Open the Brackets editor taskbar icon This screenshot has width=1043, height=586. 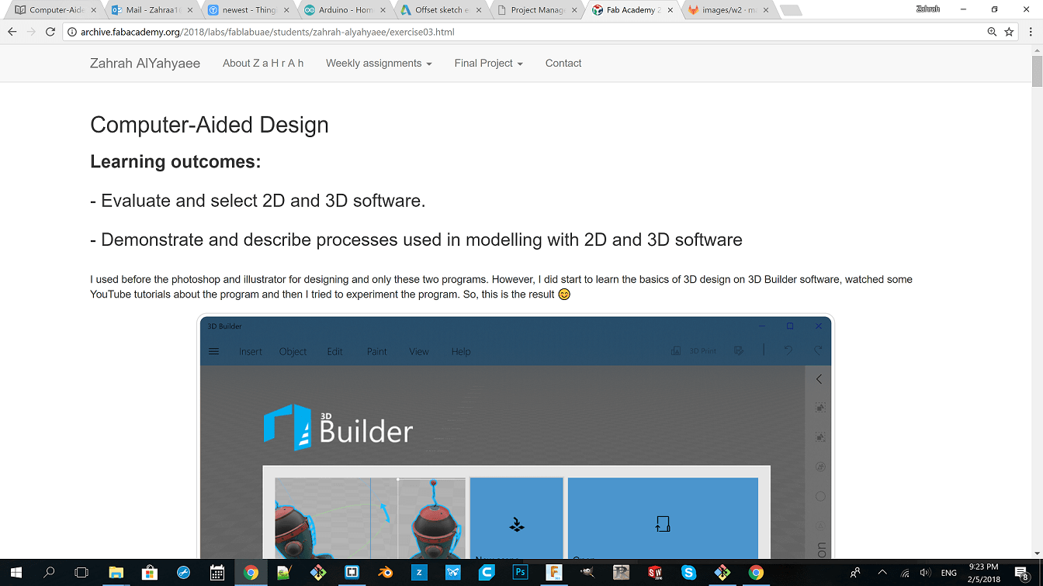(x=352, y=573)
